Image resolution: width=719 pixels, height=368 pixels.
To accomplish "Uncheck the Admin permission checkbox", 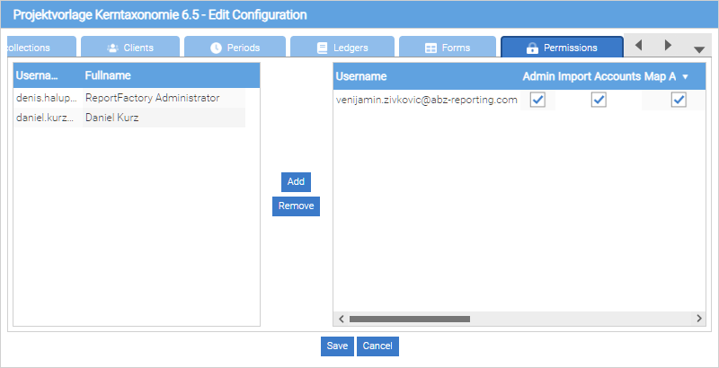I will (537, 100).
